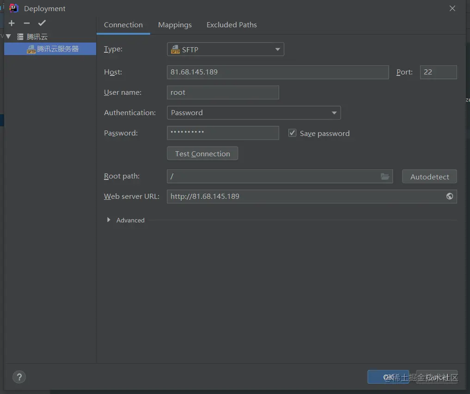Toggle the Save password checkbox
This screenshot has width=470, height=394.
(292, 133)
